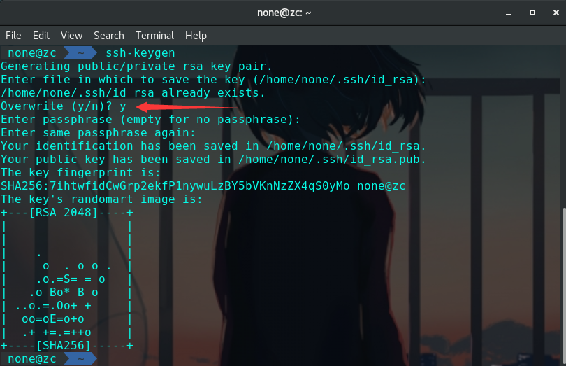The width and height of the screenshot is (566, 366).
Task: Open the File menu
Action: coord(13,36)
